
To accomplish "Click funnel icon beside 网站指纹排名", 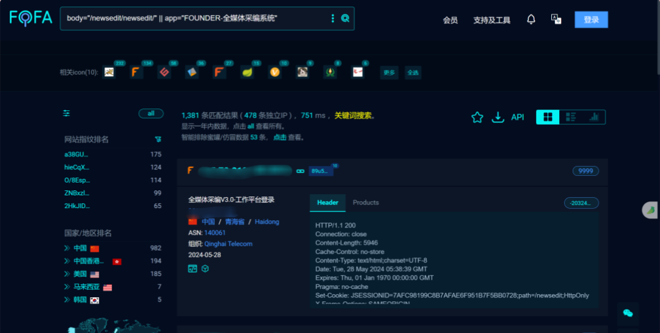I will [158, 139].
